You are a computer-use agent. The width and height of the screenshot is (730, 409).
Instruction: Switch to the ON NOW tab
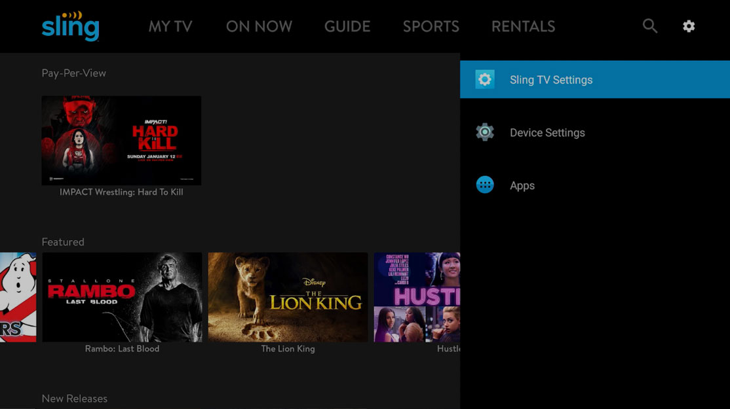259,26
